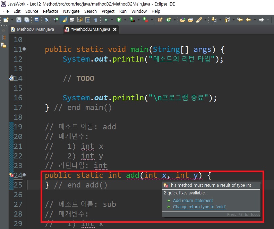Open the Outline icon in left sidebar

pos(4,37)
